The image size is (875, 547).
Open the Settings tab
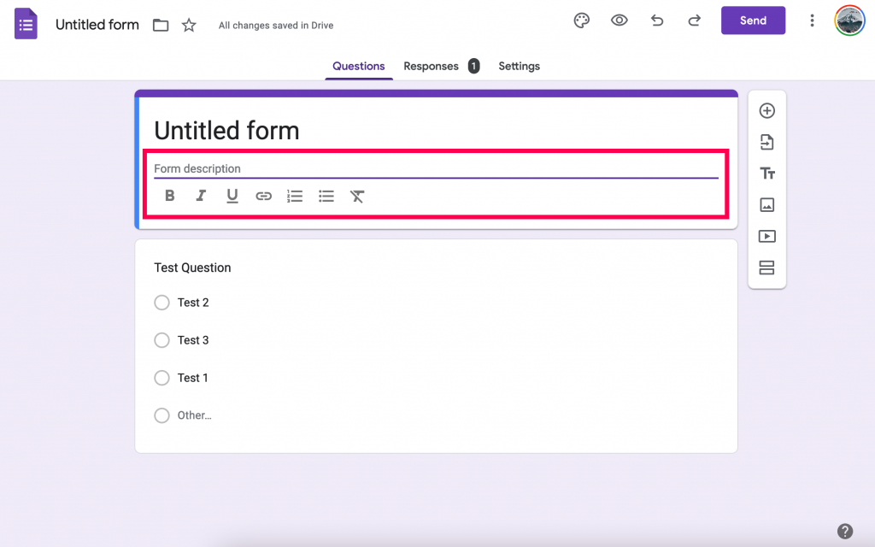pyautogui.click(x=519, y=66)
